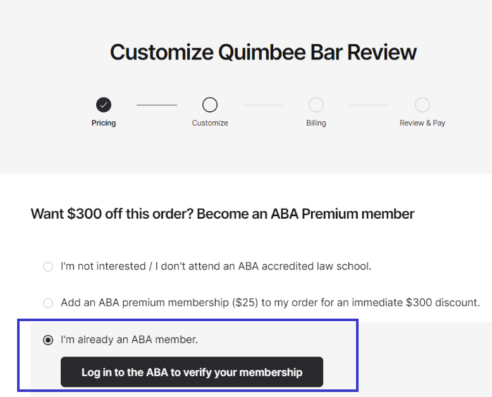Log in to the ABA to verify membership
The width and height of the screenshot is (492, 397).
pos(192,372)
